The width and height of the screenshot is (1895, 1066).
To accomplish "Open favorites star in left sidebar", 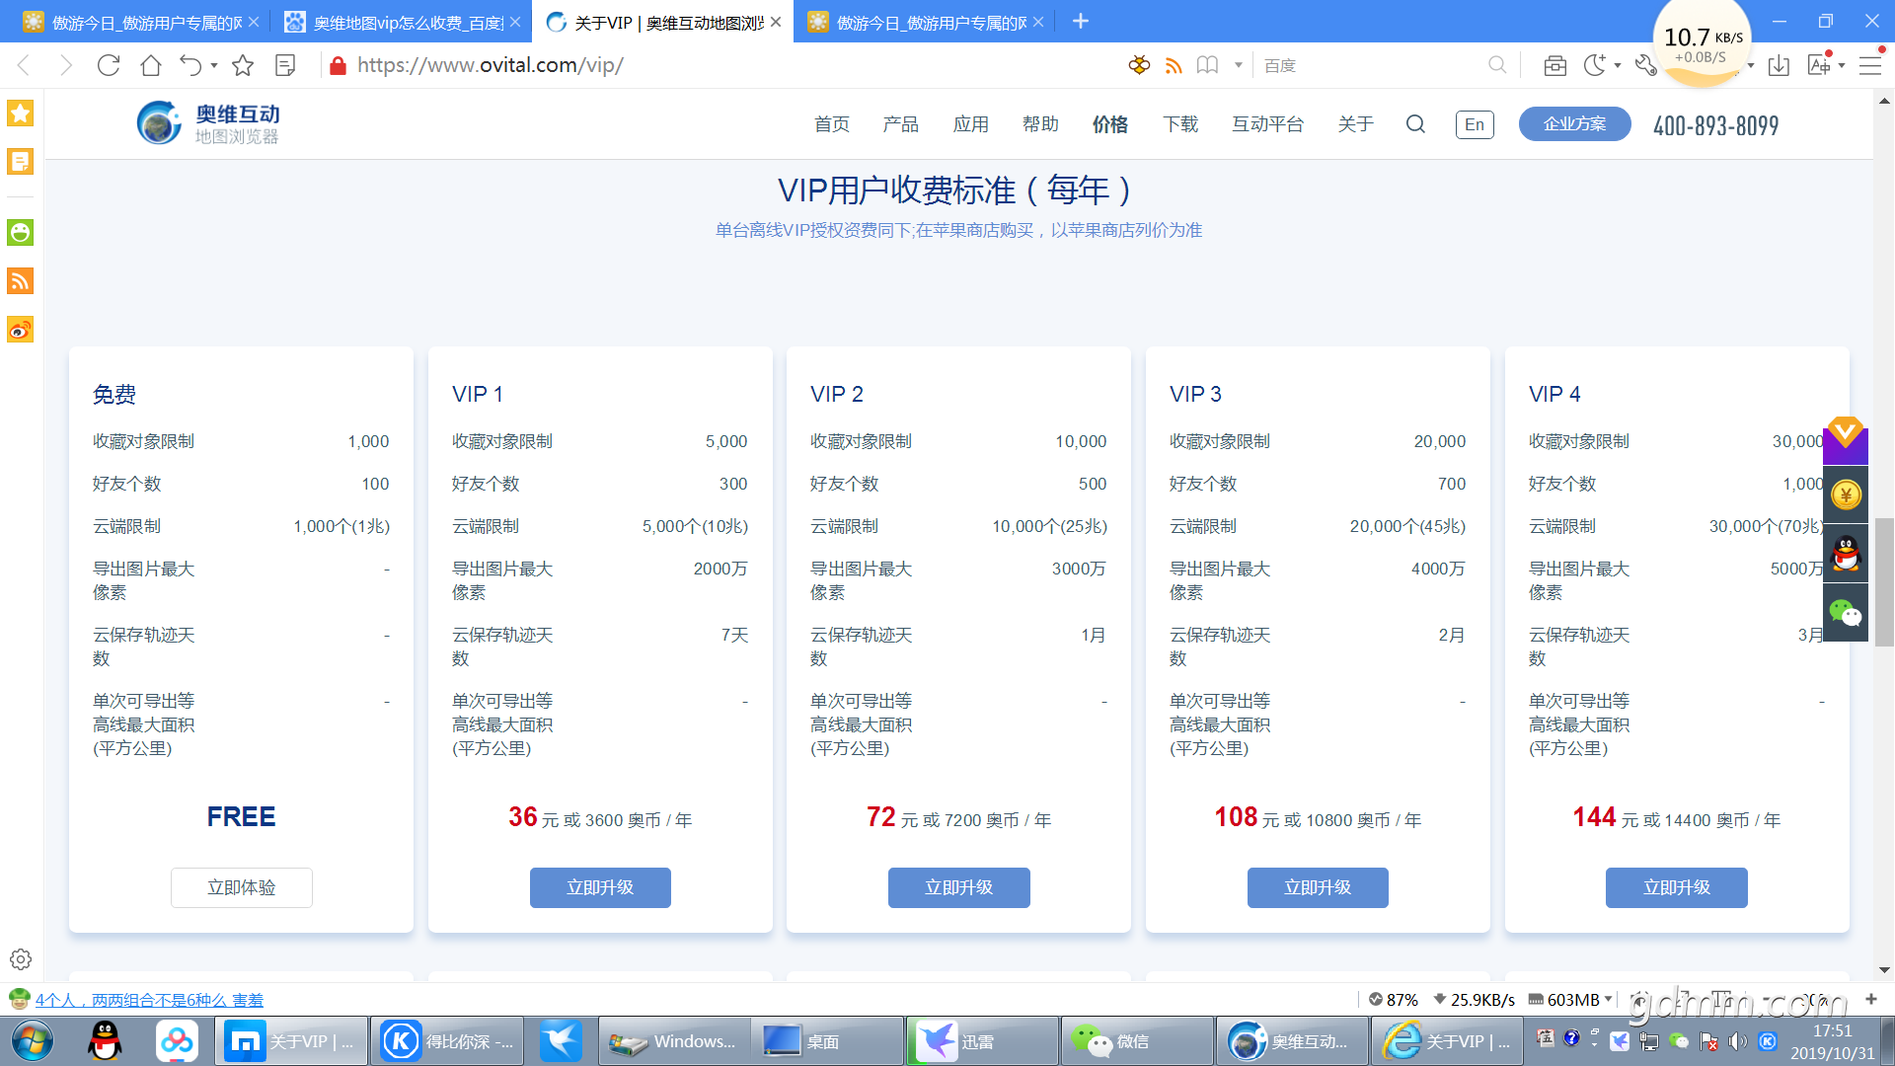I will (21, 113).
